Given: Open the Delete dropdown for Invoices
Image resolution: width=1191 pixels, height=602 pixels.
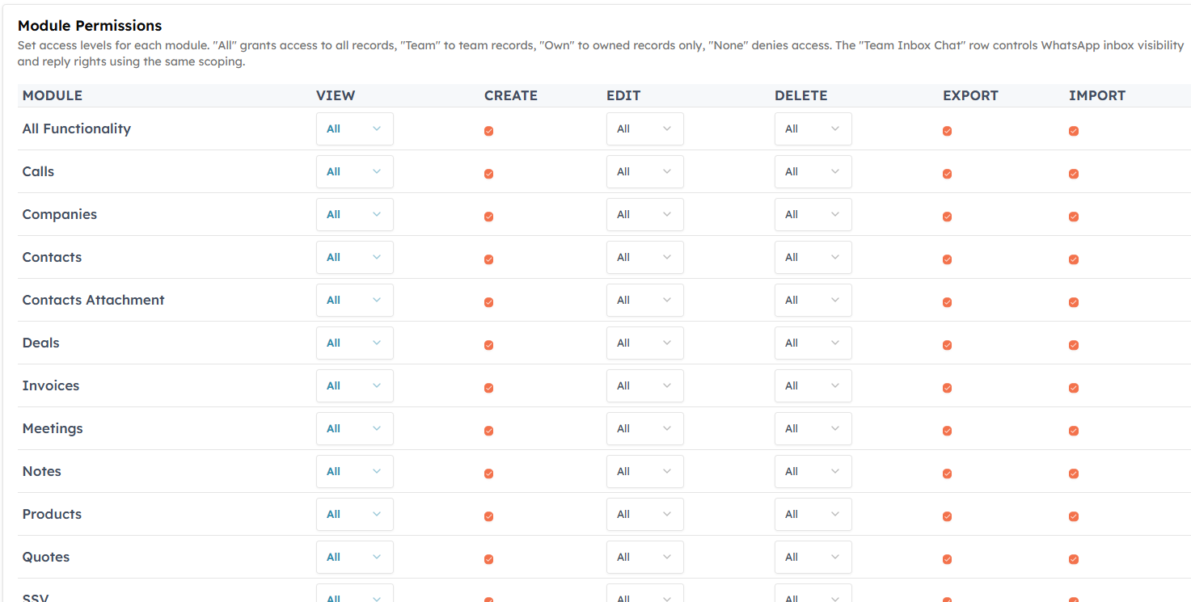Looking at the screenshot, I should tap(813, 385).
